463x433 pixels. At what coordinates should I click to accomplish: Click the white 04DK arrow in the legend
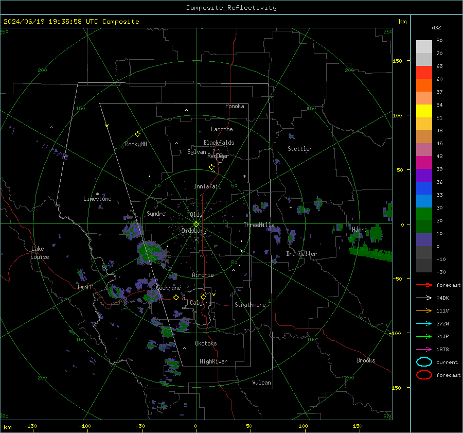coord(424,298)
